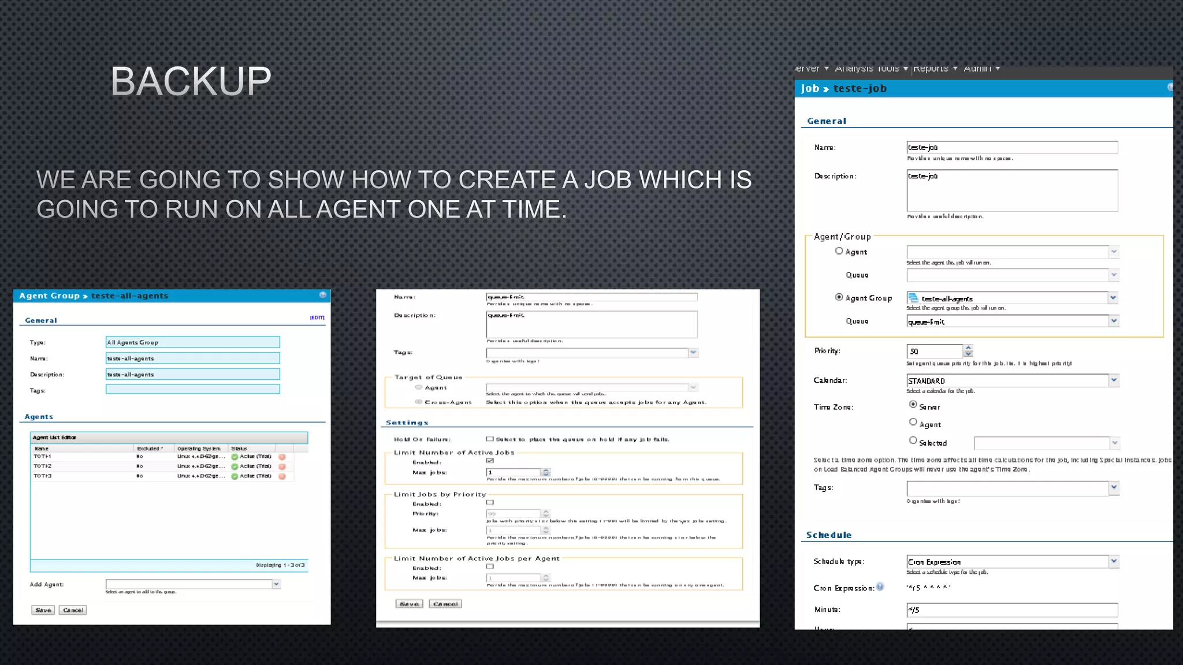This screenshot has height=665, width=1183.
Task: Click Tags field in Agent Group
Action: click(x=193, y=389)
